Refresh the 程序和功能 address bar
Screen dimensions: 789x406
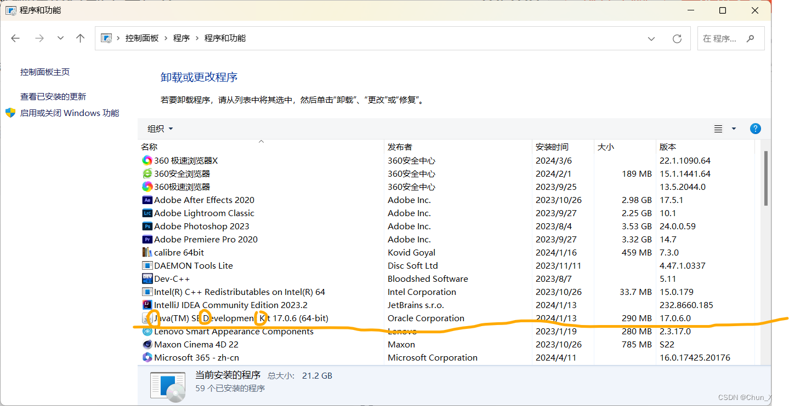pos(677,39)
